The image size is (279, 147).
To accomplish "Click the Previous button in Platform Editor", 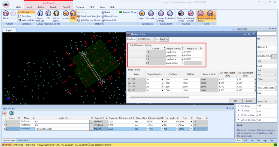I will (164, 39).
